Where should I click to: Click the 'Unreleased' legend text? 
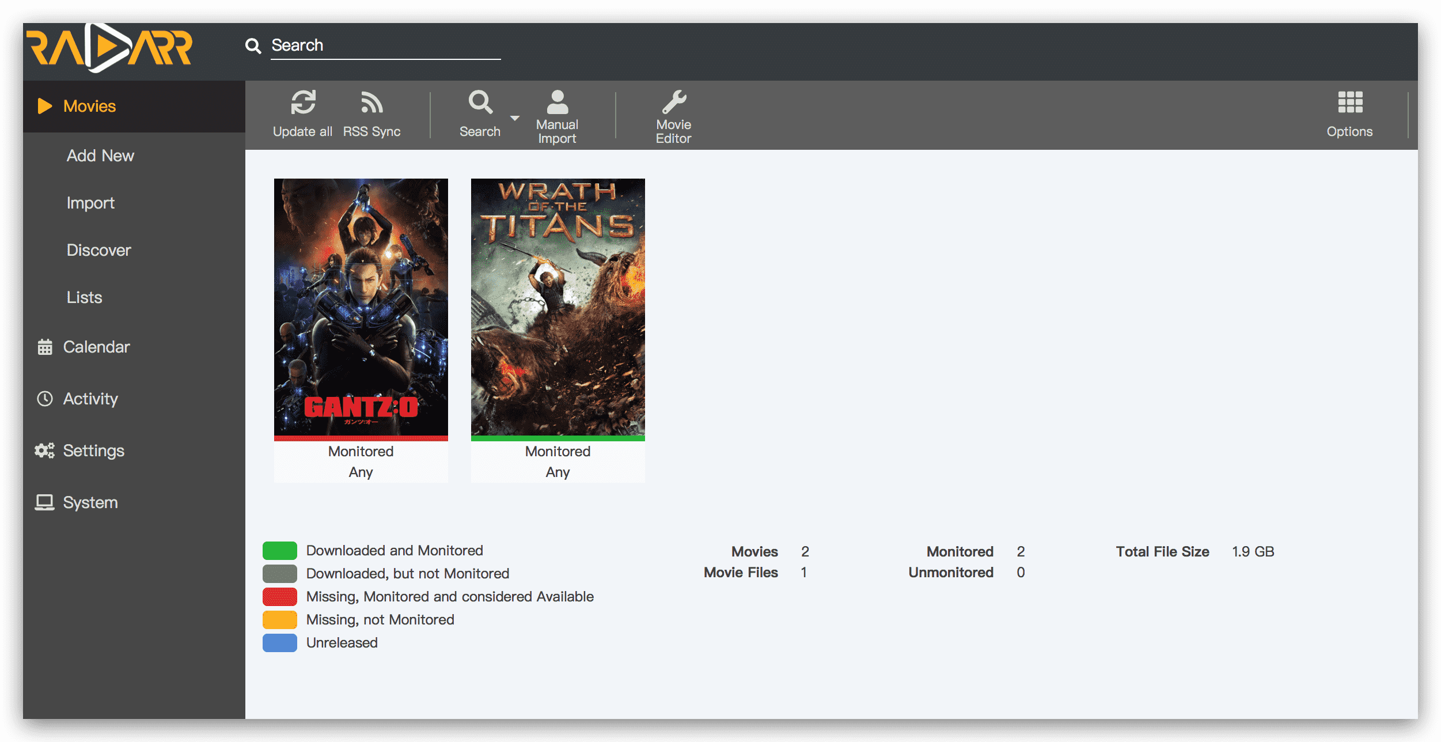pos(342,643)
